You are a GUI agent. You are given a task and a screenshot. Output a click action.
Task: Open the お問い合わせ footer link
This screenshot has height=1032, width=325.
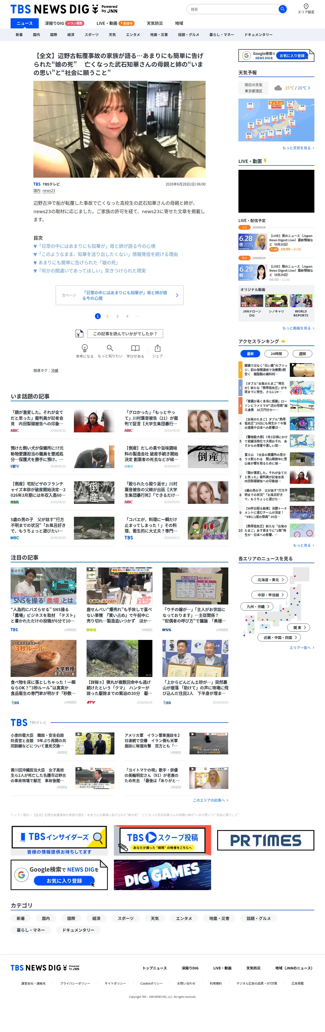186,983
